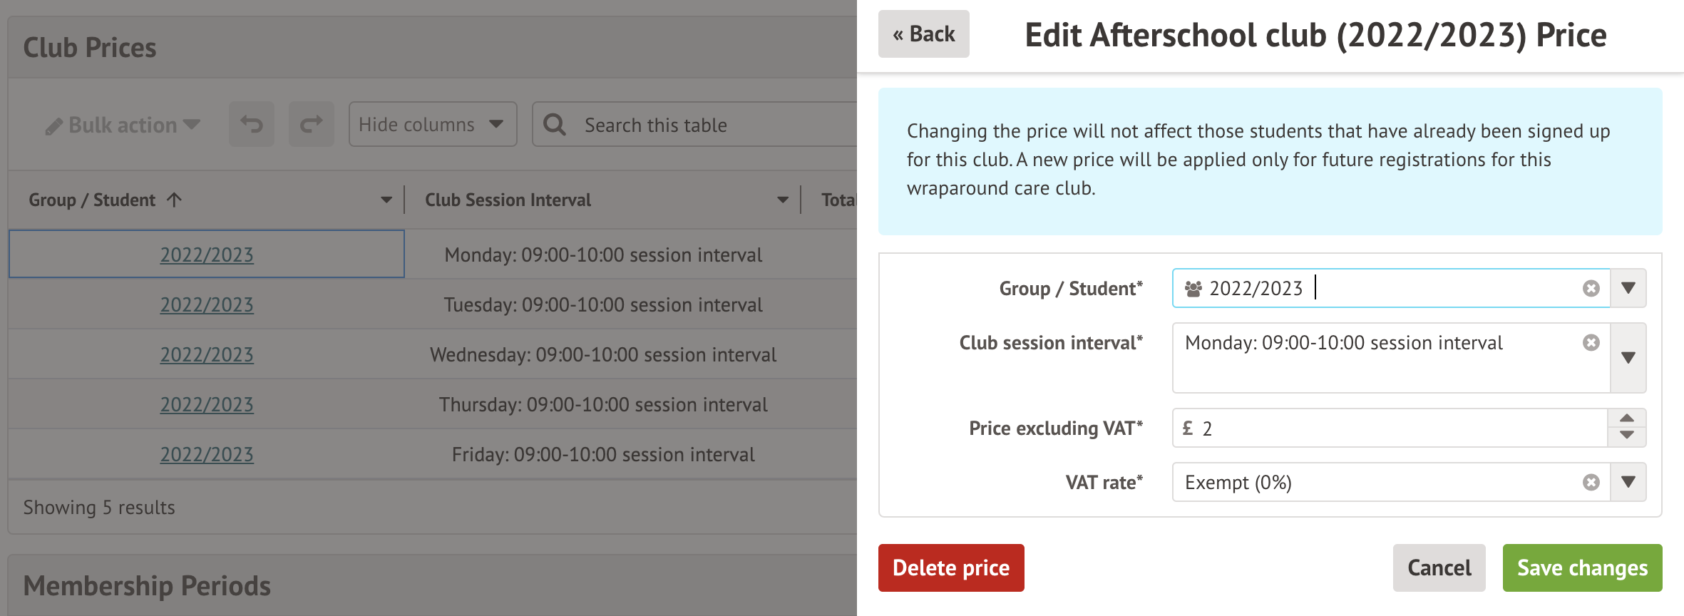Expand the Club session interval dropdown
1684x616 pixels.
[1628, 358]
